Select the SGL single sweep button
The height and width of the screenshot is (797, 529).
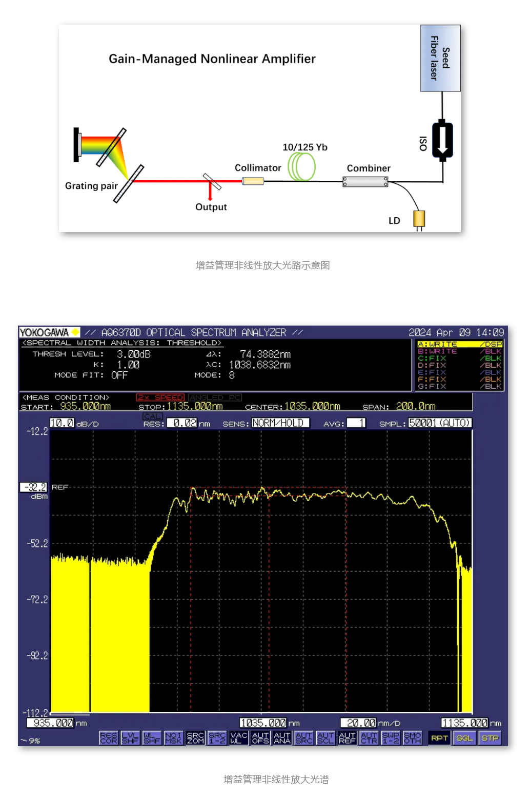point(464,738)
